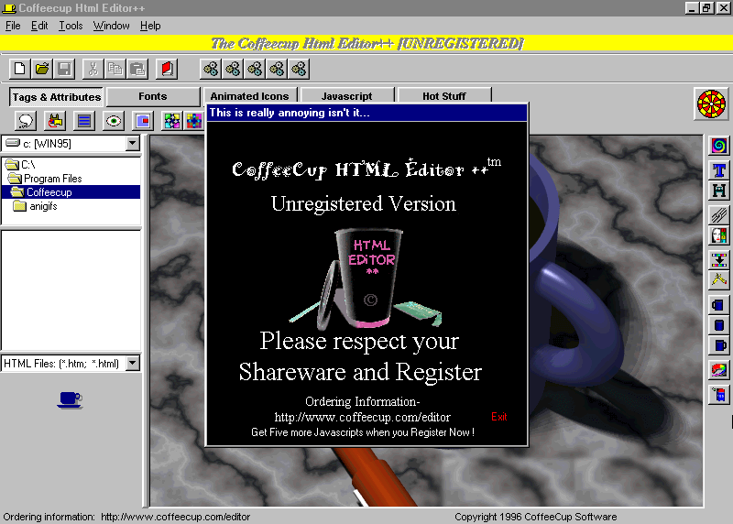Click "Unregistered Version" text in splash dialog
The height and width of the screenshot is (524, 733).
coord(364,203)
